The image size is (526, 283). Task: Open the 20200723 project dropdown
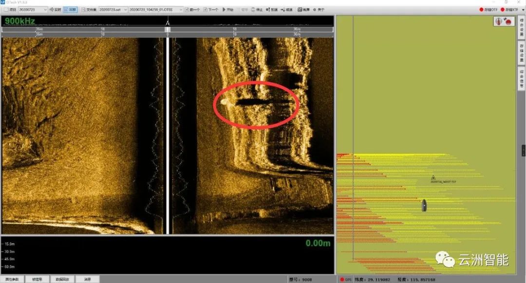(33, 10)
